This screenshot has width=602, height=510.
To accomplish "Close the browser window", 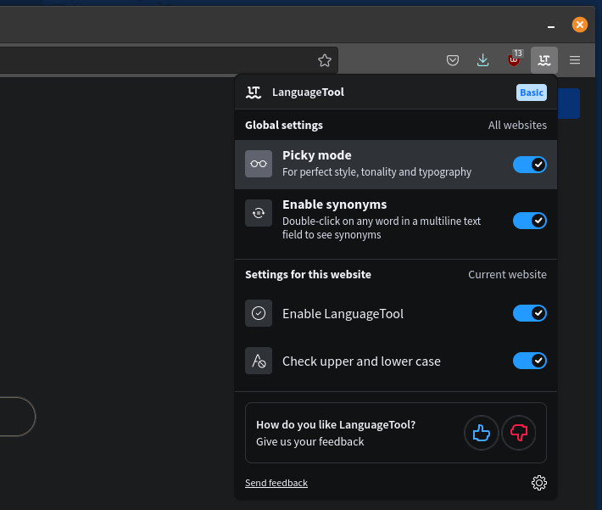I will [580, 25].
